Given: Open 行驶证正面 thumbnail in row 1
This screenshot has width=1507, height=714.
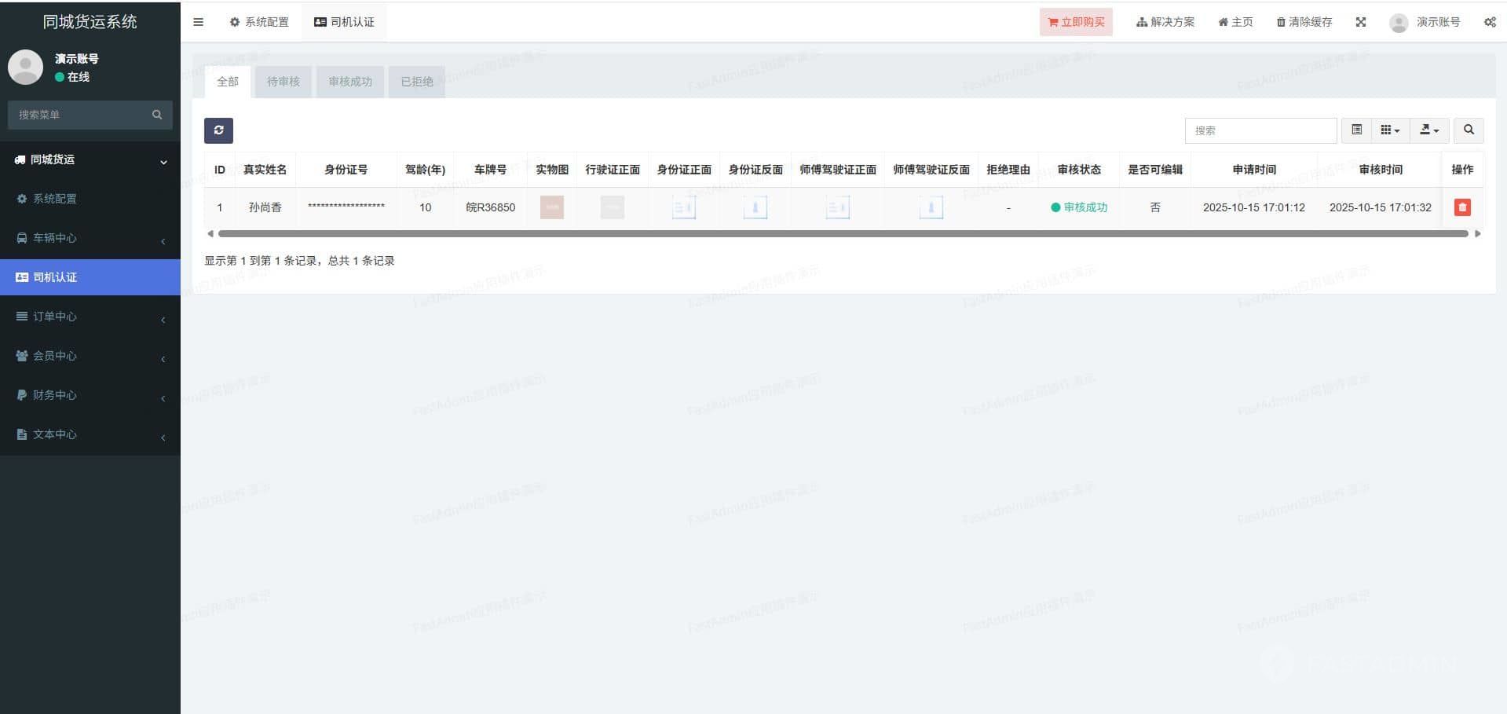Looking at the screenshot, I should click(x=613, y=207).
